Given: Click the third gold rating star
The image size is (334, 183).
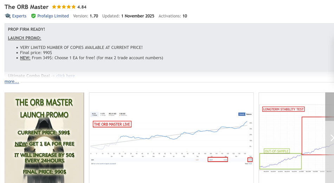Looking at the screenshot, I should (x=64, y=7).
